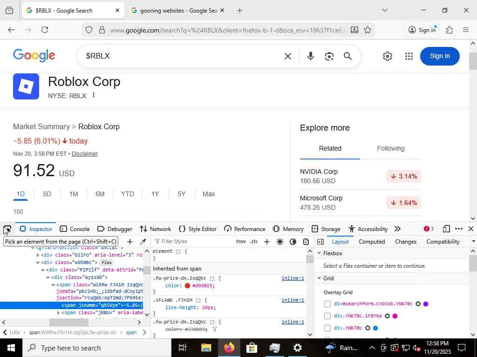
Task: Open the list all tabs dropdown
Action: point(385,10)
